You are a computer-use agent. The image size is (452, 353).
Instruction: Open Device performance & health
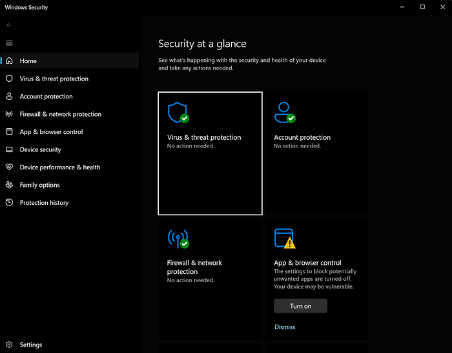pos(70,167)
